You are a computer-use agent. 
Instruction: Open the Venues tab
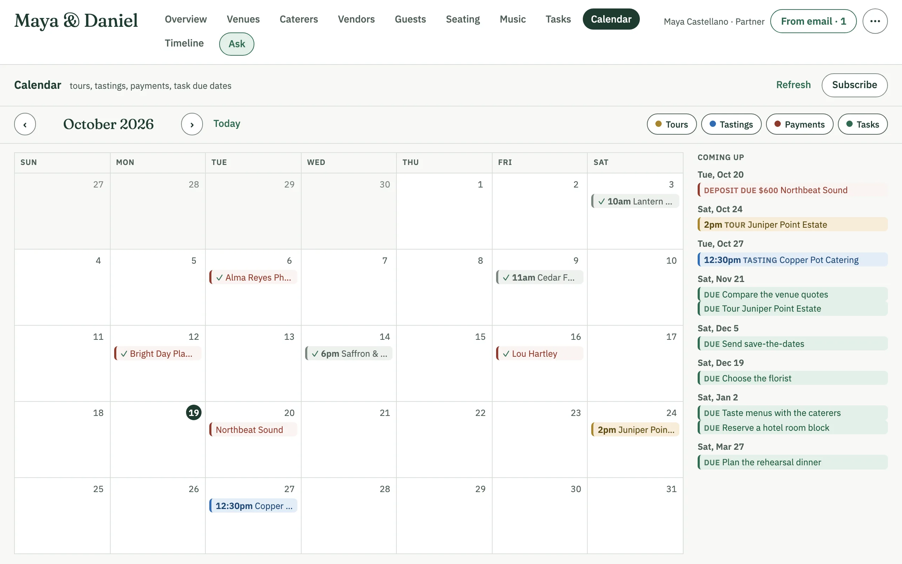point(243,19)
